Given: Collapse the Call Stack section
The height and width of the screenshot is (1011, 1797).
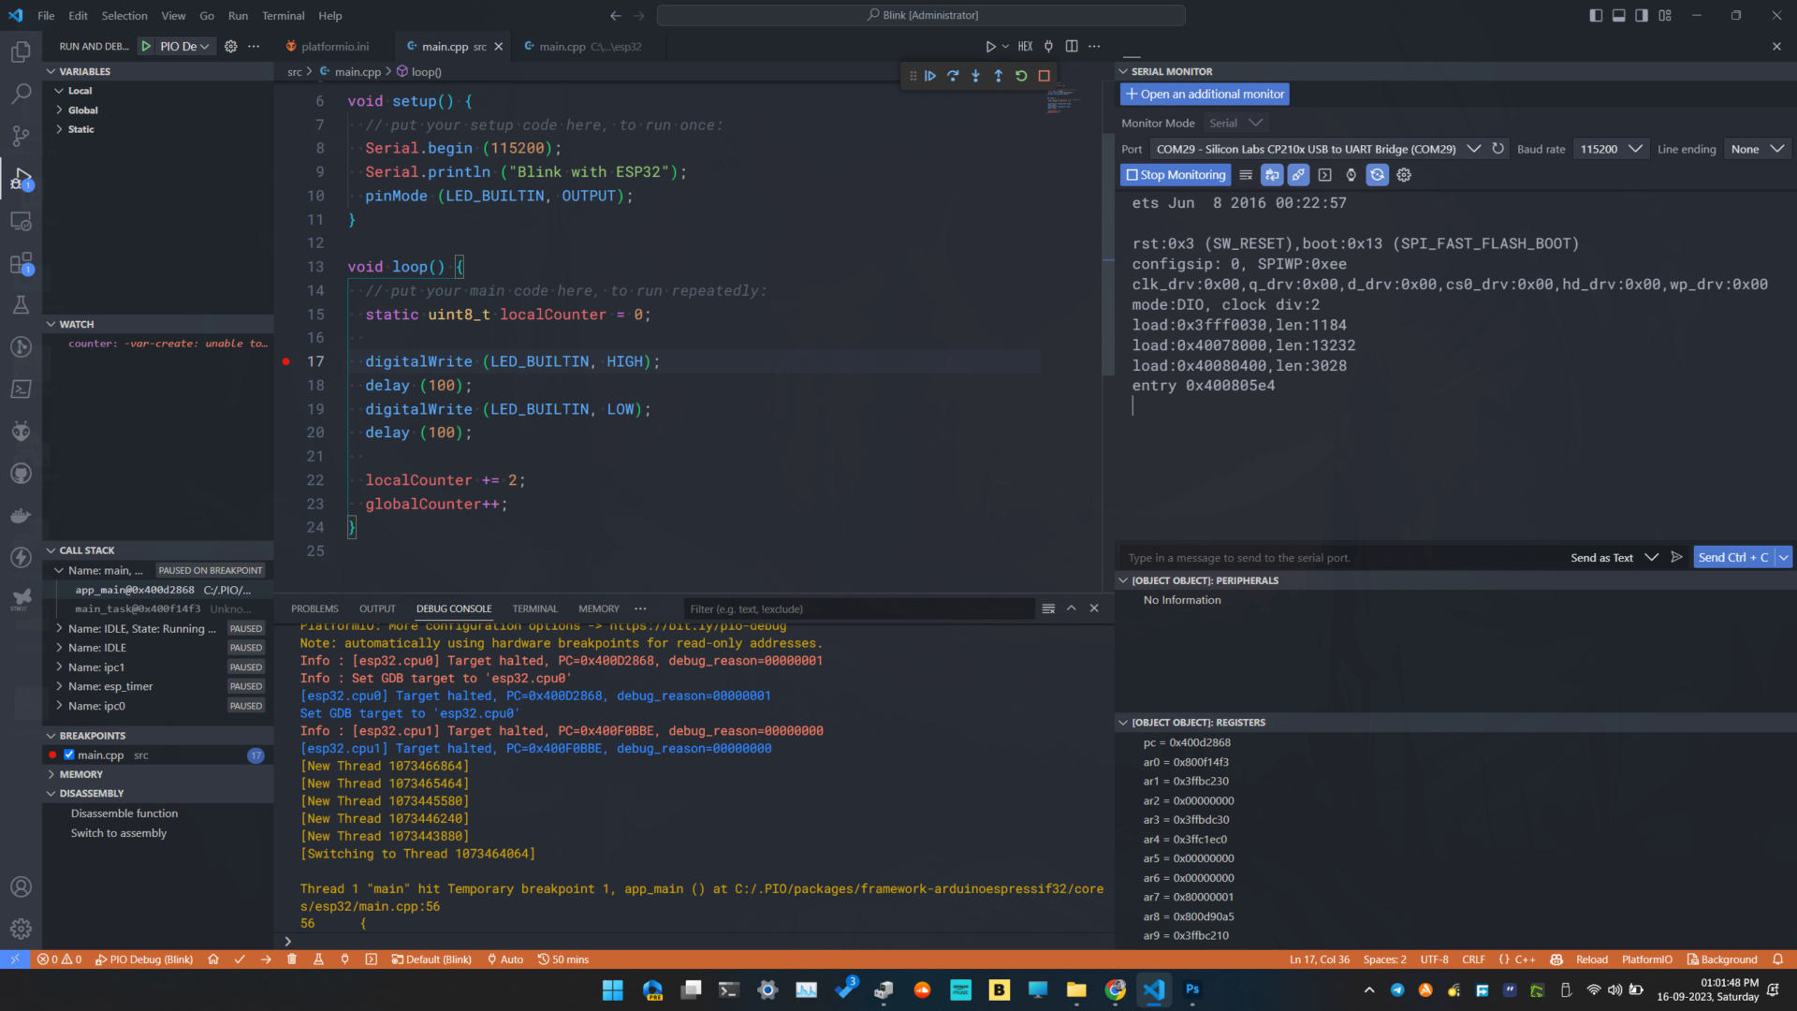Looking at the screenshot, I should pos(52,550).
